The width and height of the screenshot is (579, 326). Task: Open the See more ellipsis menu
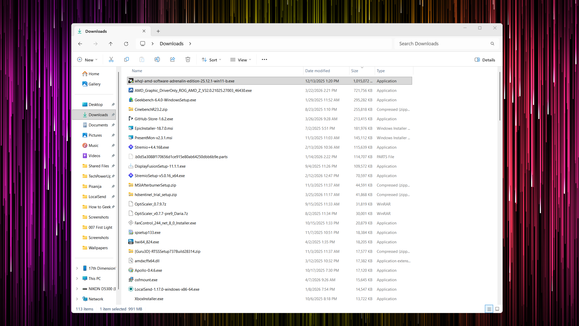264,60
